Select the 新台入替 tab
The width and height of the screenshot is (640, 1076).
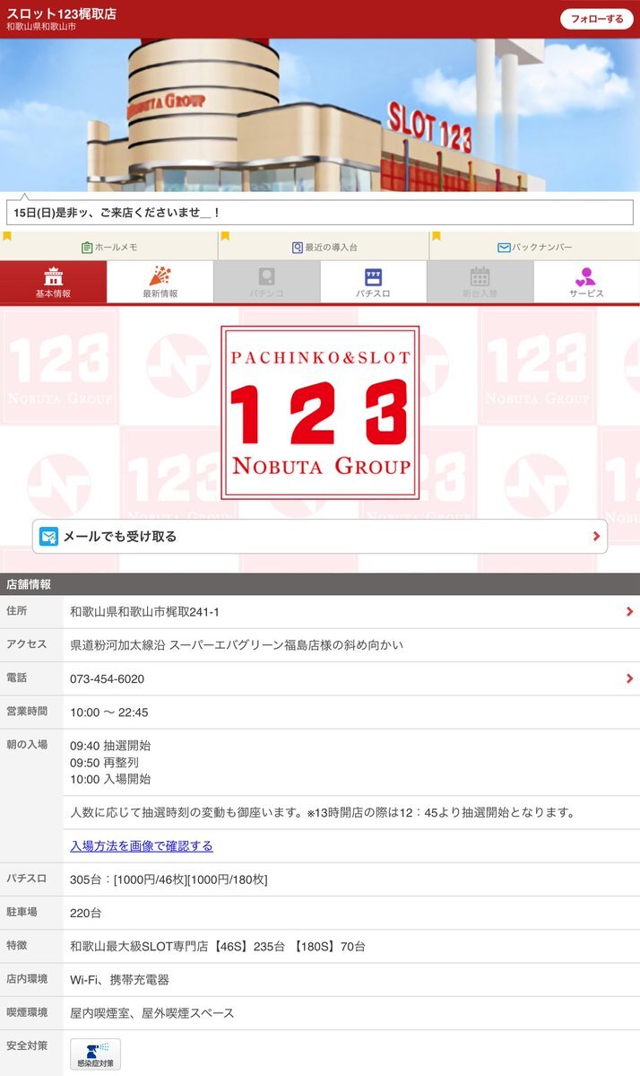[x=480, y=282]
